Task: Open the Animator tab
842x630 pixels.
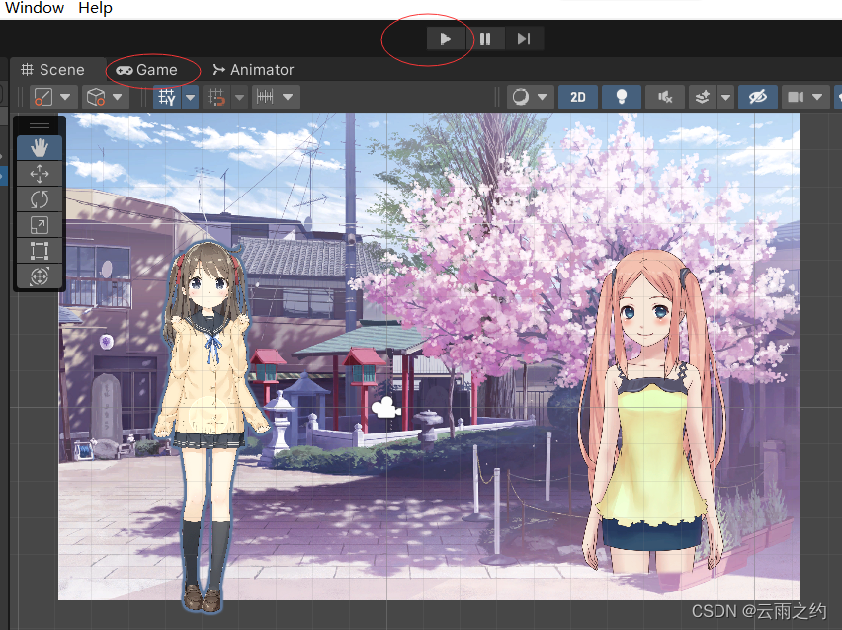Action: (253, 70)
